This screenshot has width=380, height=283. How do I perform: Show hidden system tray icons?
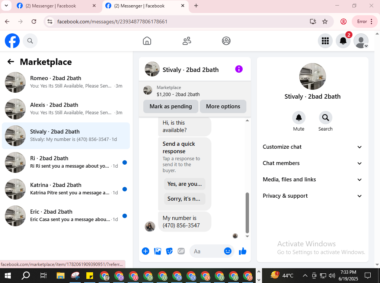(305, 276)
